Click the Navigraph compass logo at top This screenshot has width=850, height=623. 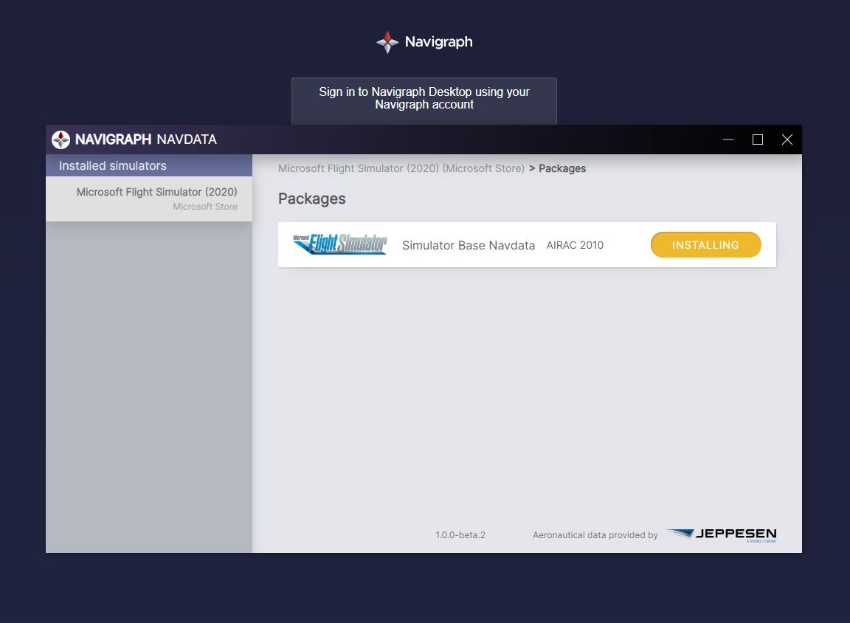pos(387,42)
